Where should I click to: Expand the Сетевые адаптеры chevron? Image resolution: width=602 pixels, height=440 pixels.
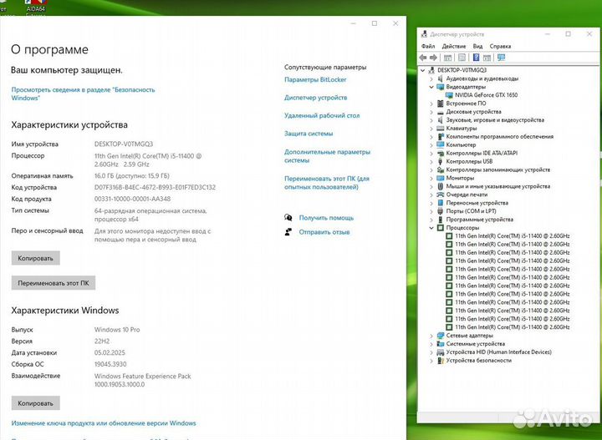[431, 336]
